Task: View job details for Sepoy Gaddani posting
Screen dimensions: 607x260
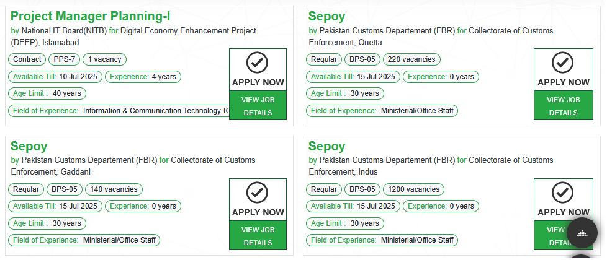Action: 258,235
